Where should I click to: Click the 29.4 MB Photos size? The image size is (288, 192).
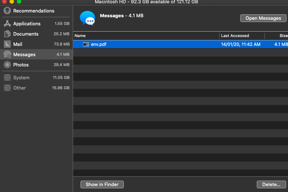tap(62, 65)
